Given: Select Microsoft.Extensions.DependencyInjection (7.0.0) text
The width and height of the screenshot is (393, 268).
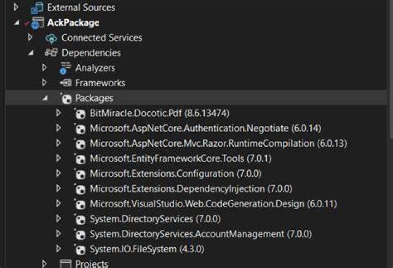Looking at the screenshot, I should point(191,188).
